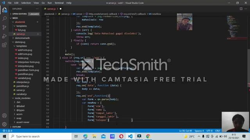Expand the Outline section
Viewport: 250px width, 140px height.
click(x=25, y=127)
